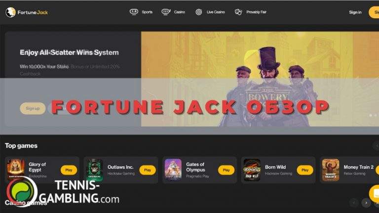Image resolution: width=379 pixels, height=213 pixels.
Task: Play Glory of Egypt game
Action: pyautogui.click(x=69, y=170)
